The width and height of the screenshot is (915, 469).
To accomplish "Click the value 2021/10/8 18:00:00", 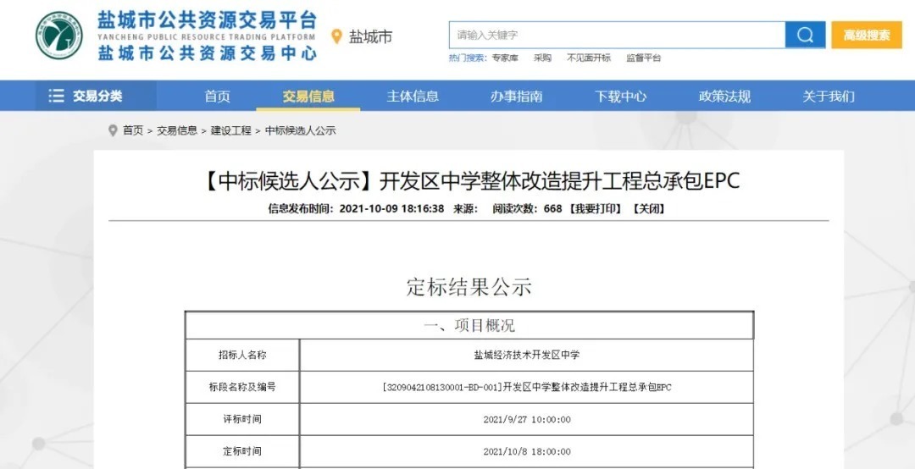I will (x=527, y=451).
